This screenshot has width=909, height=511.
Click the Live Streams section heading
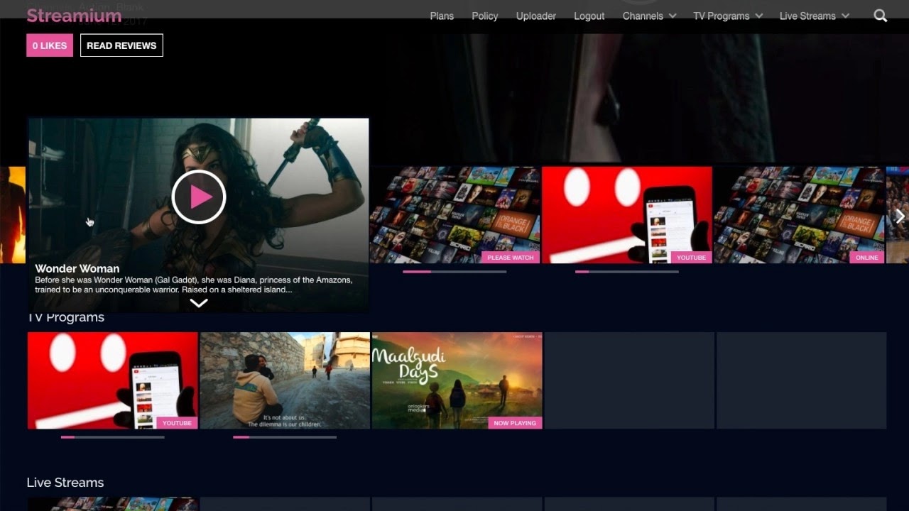tap(65, 483)
